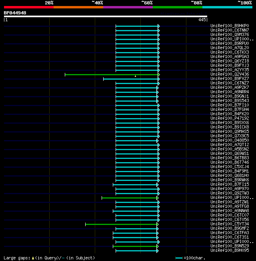Select the UniRef100_B9H095 label
256x261 pixels.
[230, 250]
